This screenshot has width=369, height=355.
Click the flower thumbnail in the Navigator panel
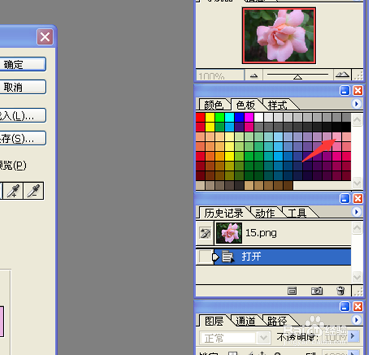pos(279,36)
